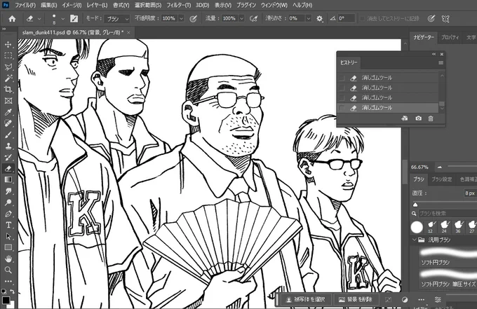Viewport: 477px width, 309px height.
Task: Select the Eraser tool in toolbar
Action: point(8,168)
